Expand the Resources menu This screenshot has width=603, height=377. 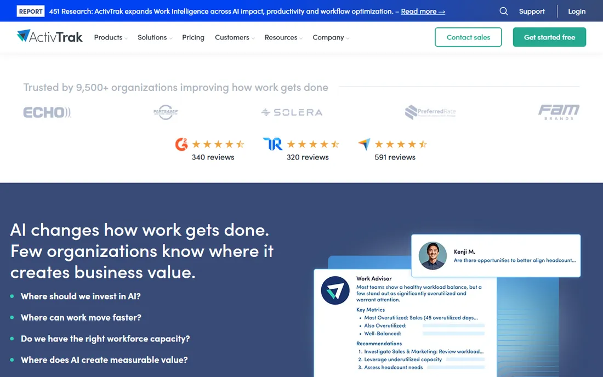(283, 37)
